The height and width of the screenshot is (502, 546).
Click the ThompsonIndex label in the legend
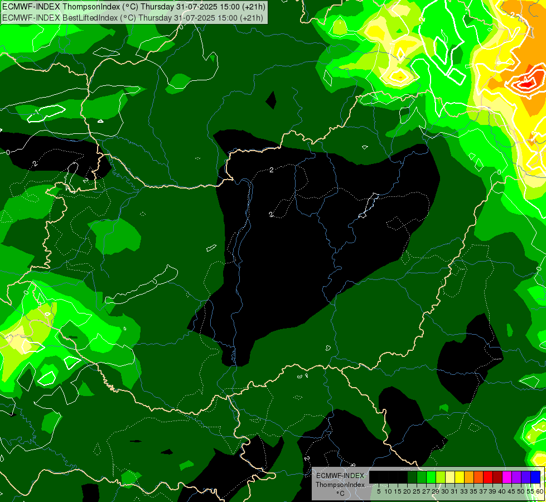tap(340, 485)
